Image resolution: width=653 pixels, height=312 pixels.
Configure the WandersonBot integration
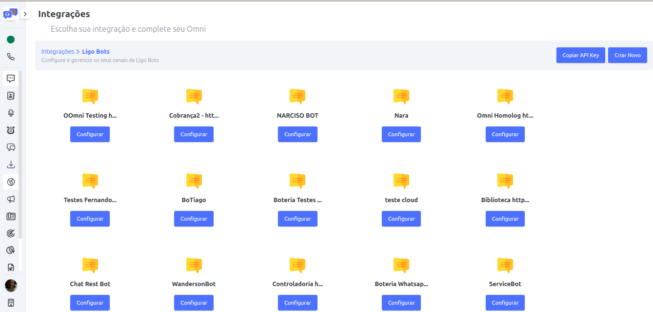[x=194, y=303]
